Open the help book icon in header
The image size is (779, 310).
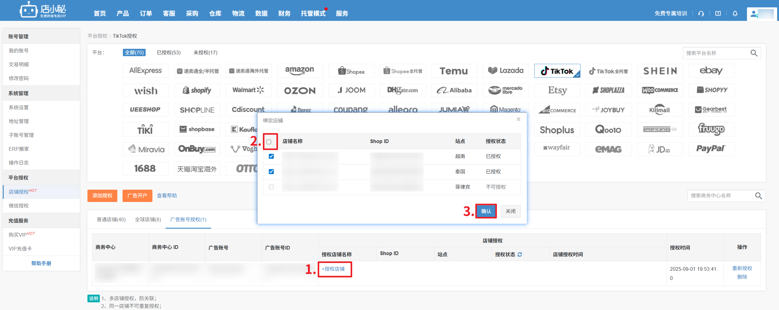coord(718,14)
